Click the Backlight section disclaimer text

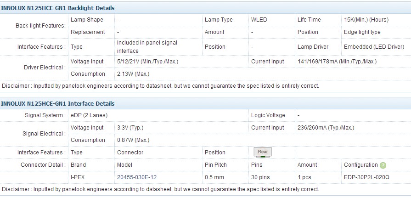[x=160, y=86]
